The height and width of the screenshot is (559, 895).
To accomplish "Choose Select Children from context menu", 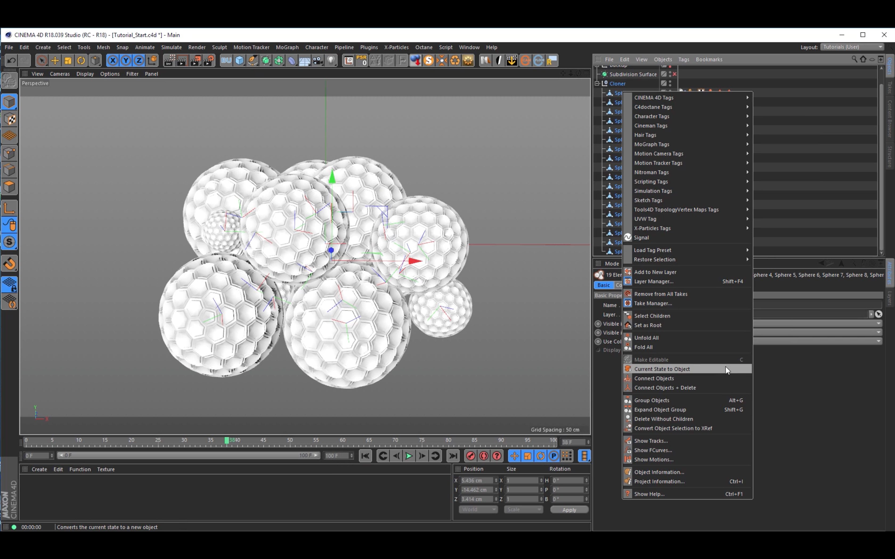I will (x=687, y=316).
